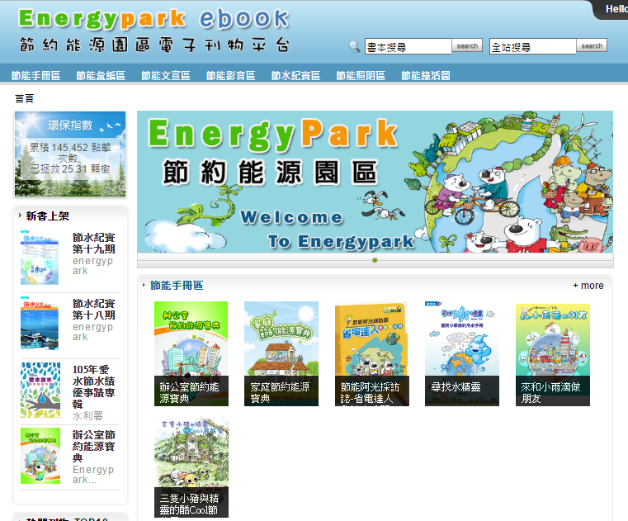Click the search button beside 全站搜尋
The image size is (628, 521).
coord(592,45)
